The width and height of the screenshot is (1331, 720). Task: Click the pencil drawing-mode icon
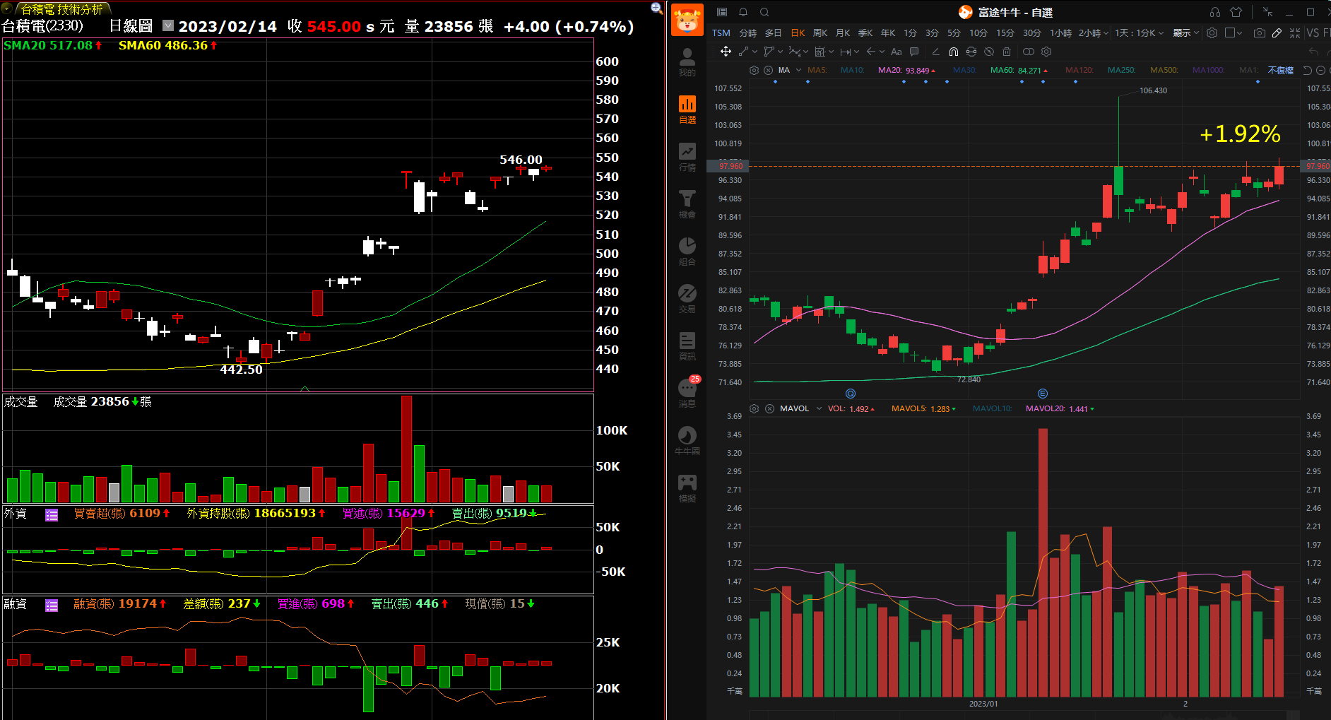(1277, 33)
